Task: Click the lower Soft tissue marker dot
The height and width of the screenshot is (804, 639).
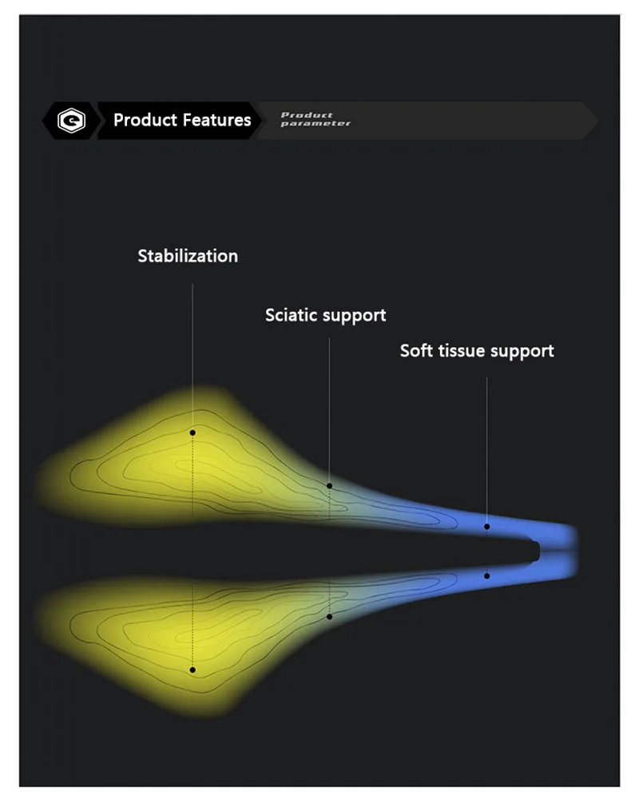Action: [486, 575]
